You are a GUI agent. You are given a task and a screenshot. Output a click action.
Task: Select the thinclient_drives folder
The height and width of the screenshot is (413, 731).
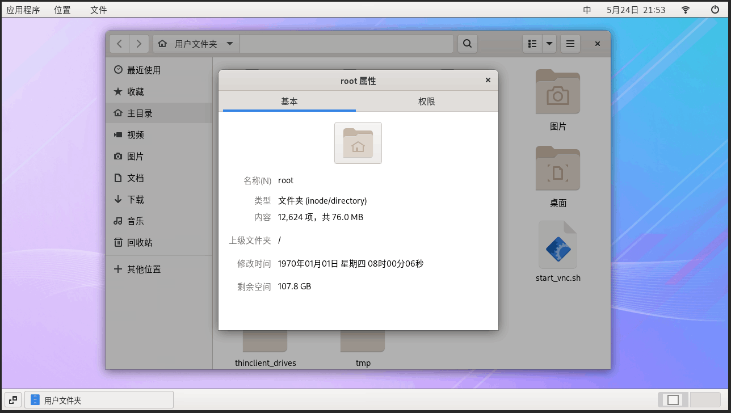coord(265,349)
